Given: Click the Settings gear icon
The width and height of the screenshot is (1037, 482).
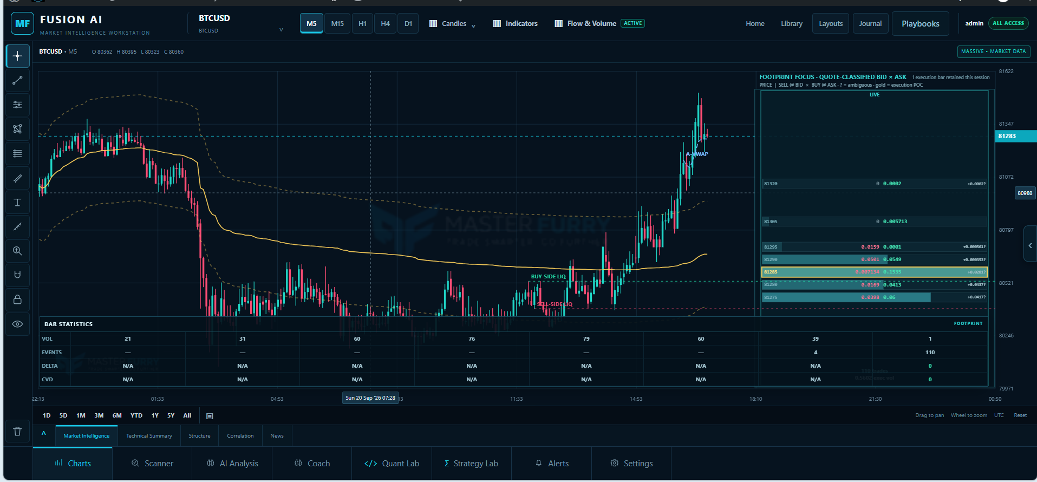Looking at the screenshot, I should pyautogui.click(x=614, y=463).
